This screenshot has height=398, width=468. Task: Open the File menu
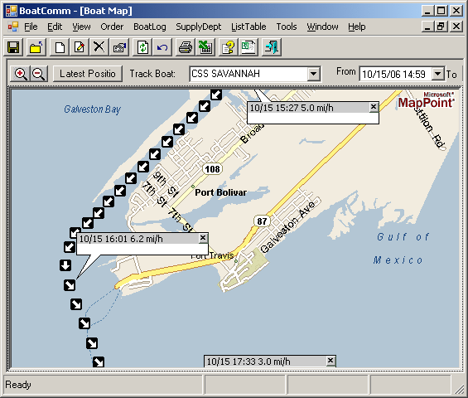click(x=31, y=27)
